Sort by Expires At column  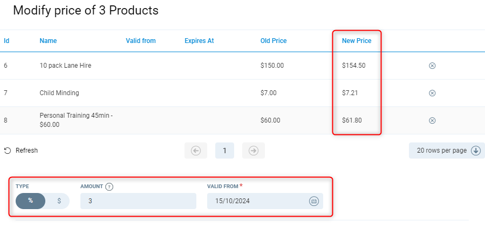coord(199,41)
